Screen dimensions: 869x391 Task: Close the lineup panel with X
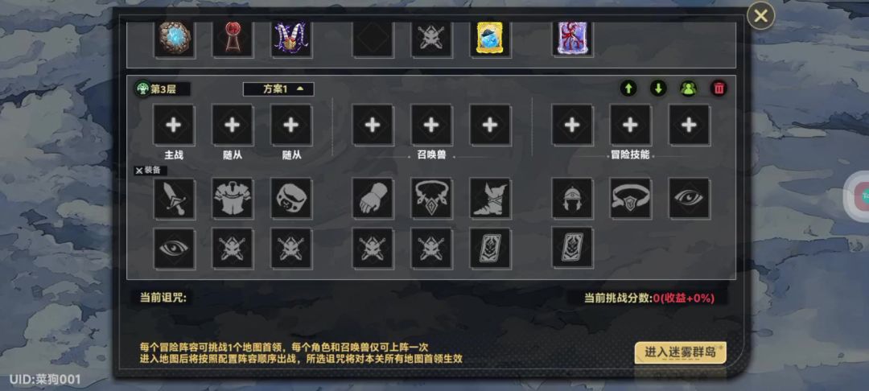click(x=760, y=16)
